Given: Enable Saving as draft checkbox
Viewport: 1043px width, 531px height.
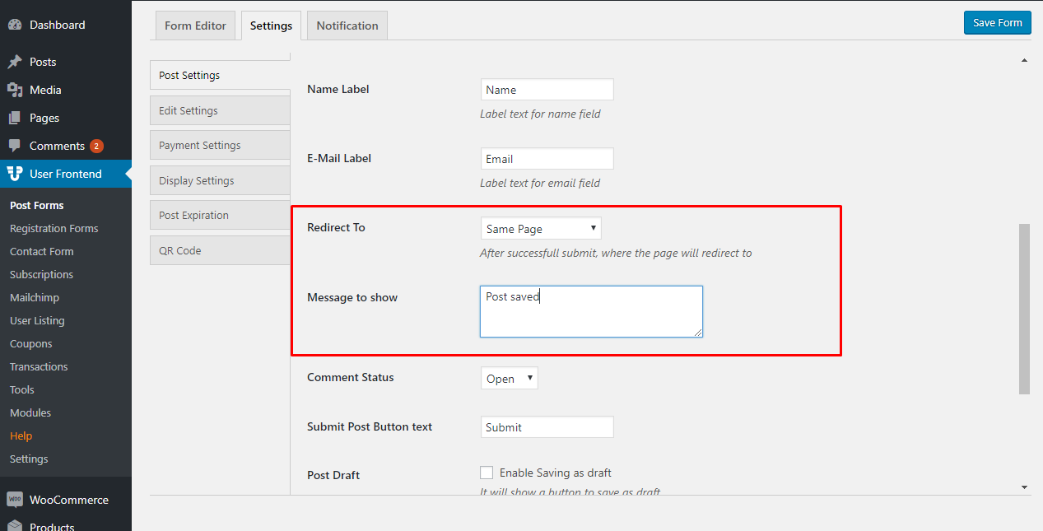Looking at the screenshot, I should (487, 473).
